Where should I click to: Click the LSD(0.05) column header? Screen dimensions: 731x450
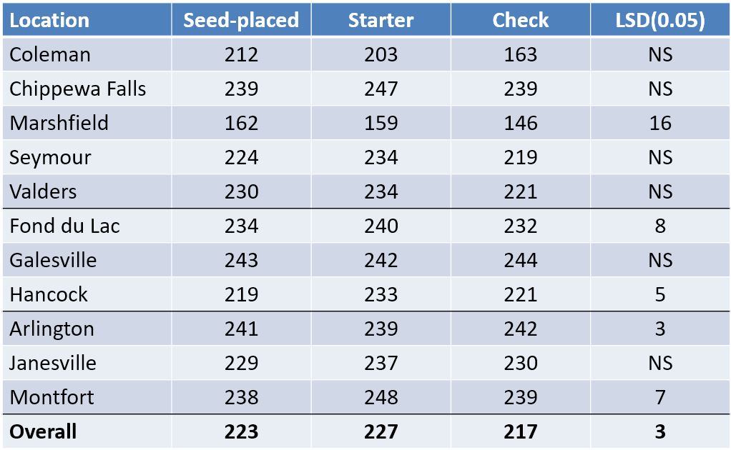(x=659, y=20)
